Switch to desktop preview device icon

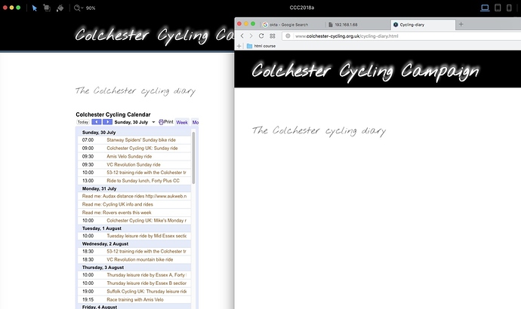click(x=486, y=8)
